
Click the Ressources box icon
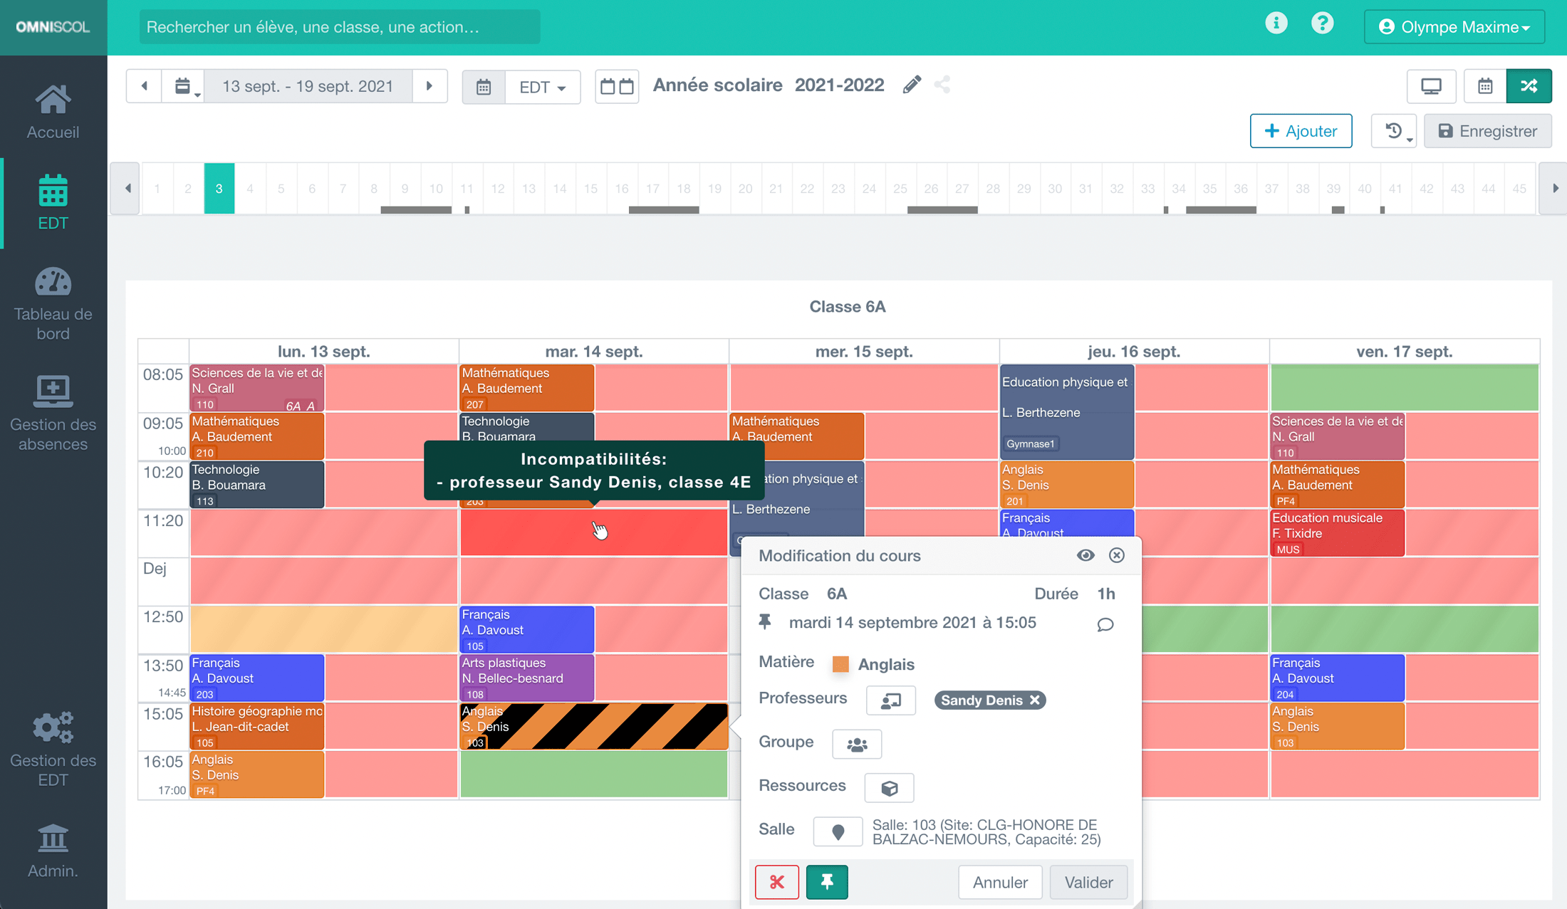[888, 787]
